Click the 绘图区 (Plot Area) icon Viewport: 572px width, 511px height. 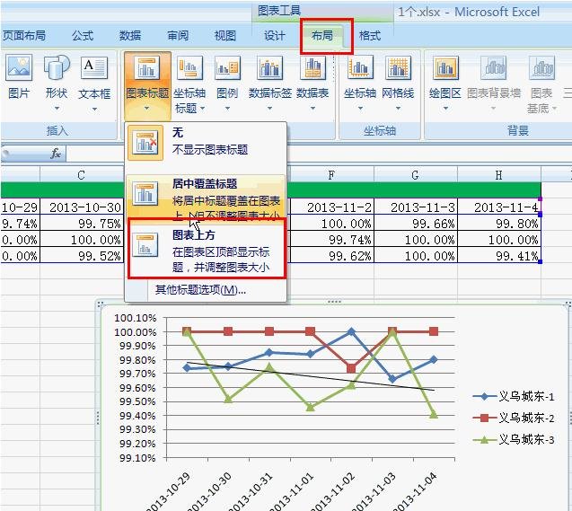[x=445, y=78]
